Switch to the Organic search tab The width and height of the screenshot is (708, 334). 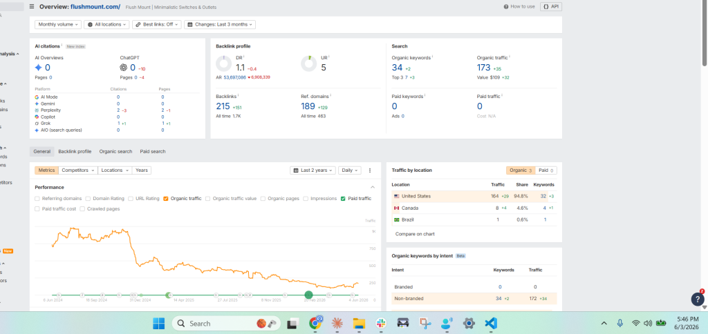[x=115, y=151]
